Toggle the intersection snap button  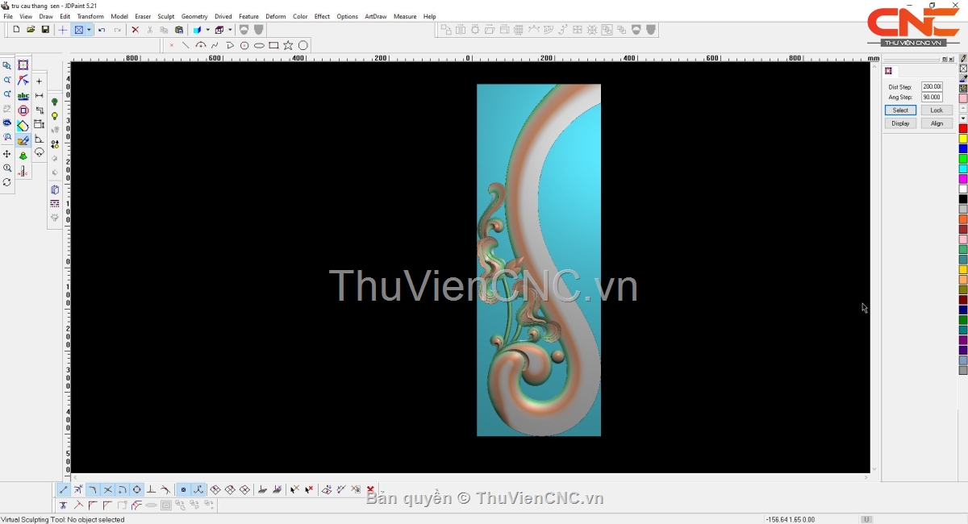click(x=107, y=489)
